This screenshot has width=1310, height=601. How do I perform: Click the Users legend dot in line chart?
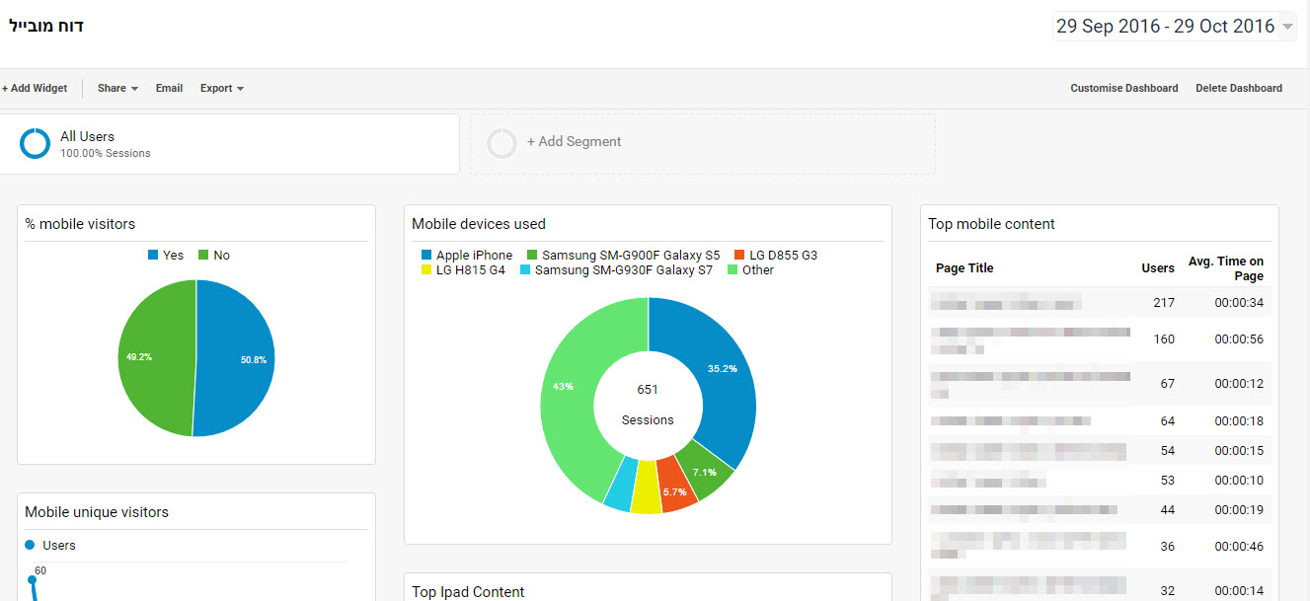[30, 545]
